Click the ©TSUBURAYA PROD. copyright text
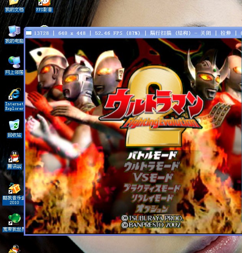Image resolution: width=242 pixels, height=253 pixels. point(152,218)
